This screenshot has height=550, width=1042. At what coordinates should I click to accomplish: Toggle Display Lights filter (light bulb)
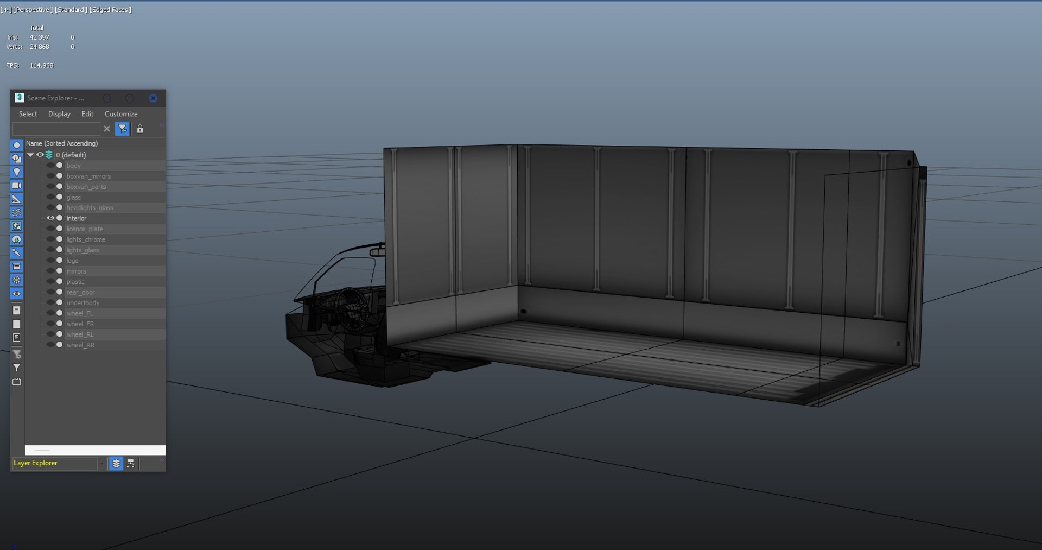point(16,172)
